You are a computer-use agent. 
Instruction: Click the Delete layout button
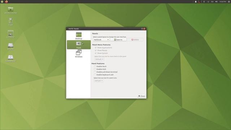tap(135, 40)
